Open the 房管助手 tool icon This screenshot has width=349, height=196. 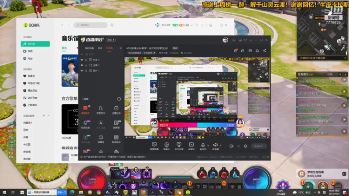(101, 110)
